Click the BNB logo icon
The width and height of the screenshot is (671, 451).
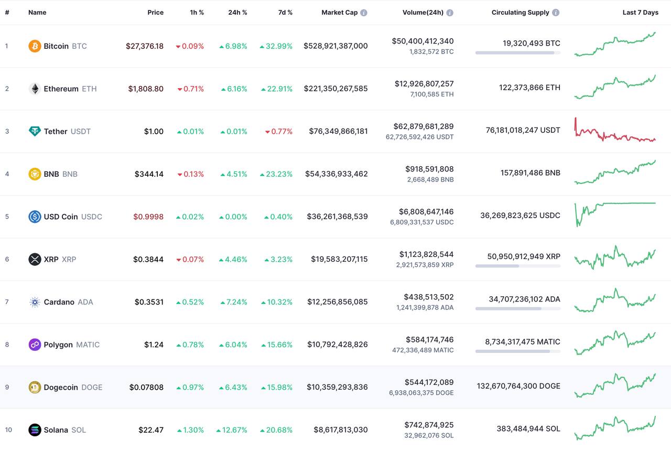tap(35, 174)
